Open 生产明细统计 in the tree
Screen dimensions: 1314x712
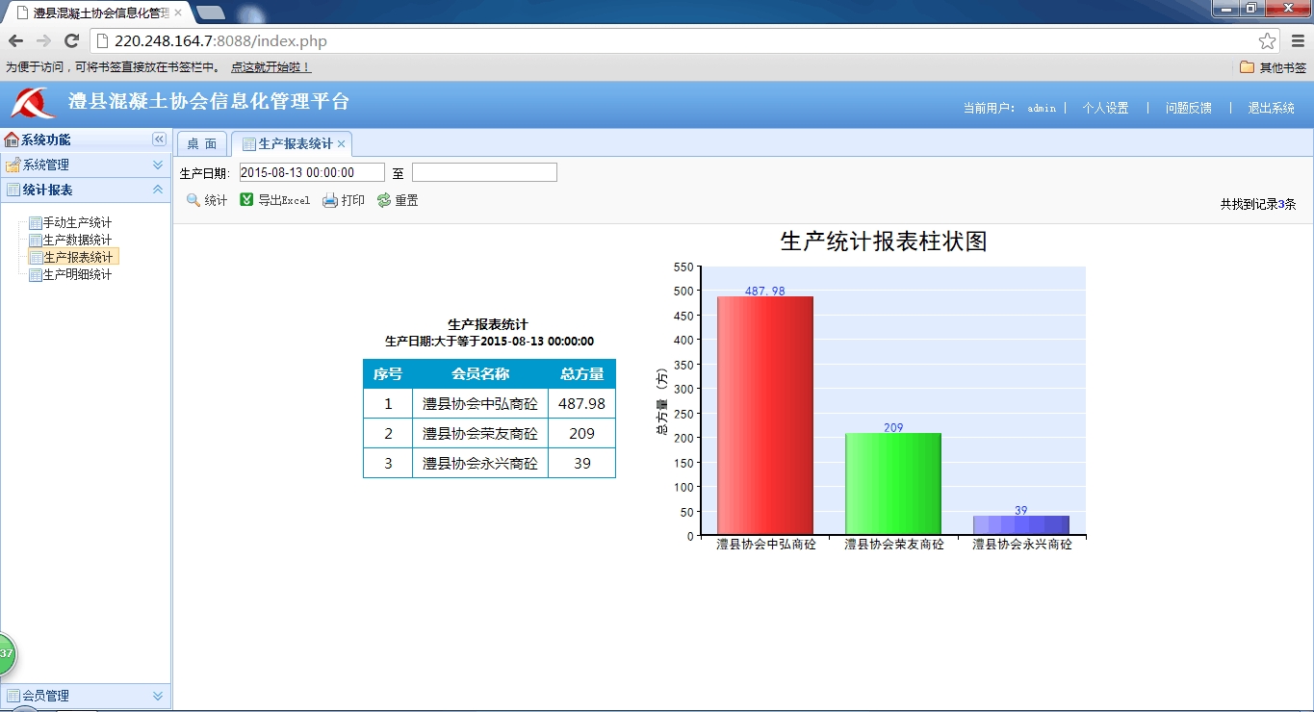77,274
